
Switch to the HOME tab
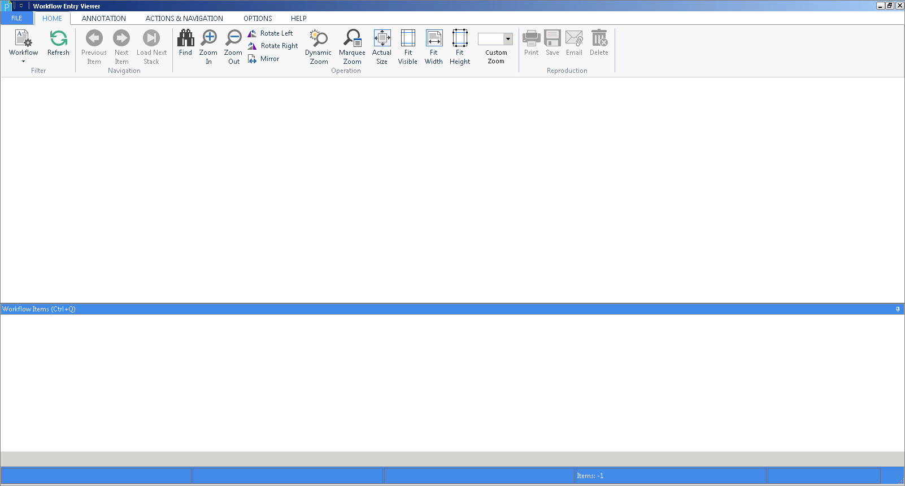tap(53, 18)
